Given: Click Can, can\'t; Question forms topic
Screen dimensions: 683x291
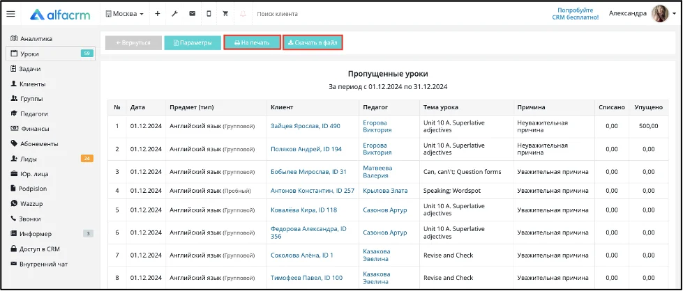Looking at the screenshot, I should [x=462, y=172].
